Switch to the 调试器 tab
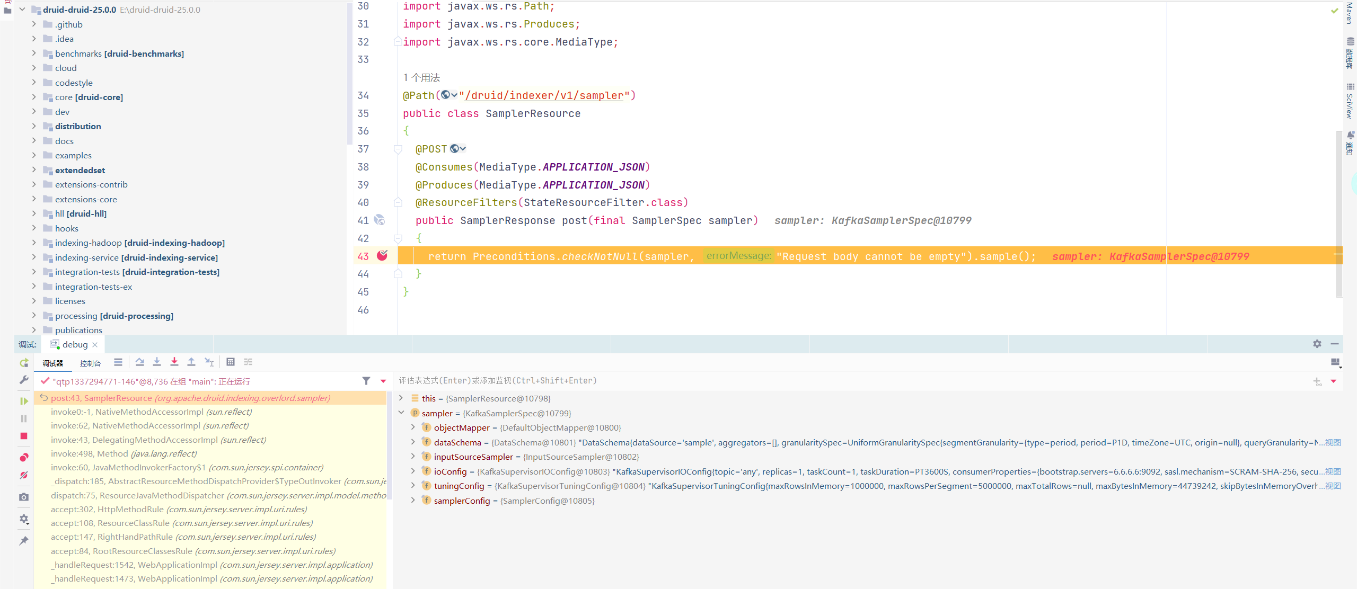The width and height of the screenshot is (1357, 589). point(52,363)
